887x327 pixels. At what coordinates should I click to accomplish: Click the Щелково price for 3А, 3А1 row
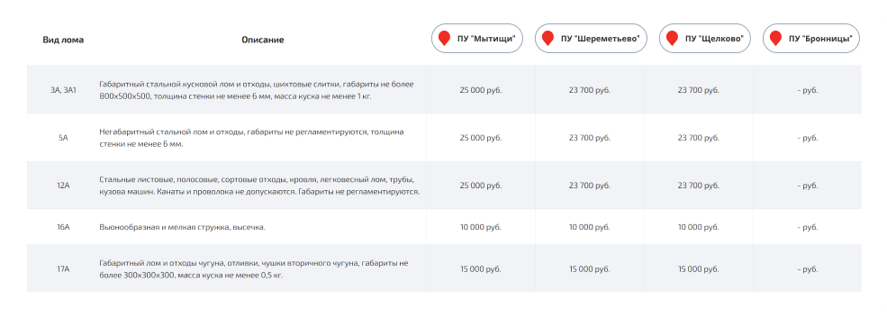[699, 90]
